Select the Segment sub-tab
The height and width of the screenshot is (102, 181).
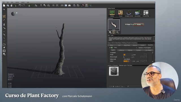click(113, 50)
